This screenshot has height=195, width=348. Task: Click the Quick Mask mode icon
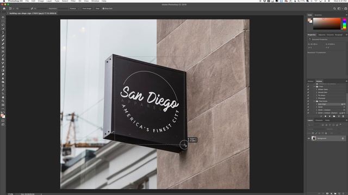pyautogui.click(x=3, y=121)
